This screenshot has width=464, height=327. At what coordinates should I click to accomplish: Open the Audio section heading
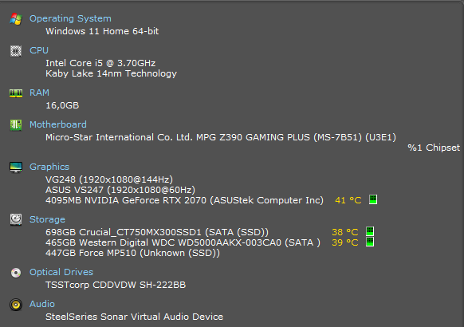pos(42,304)
